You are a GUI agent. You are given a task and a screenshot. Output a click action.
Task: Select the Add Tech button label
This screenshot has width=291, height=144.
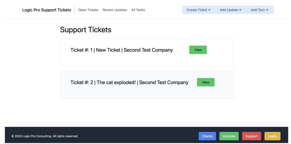(258, 10)
